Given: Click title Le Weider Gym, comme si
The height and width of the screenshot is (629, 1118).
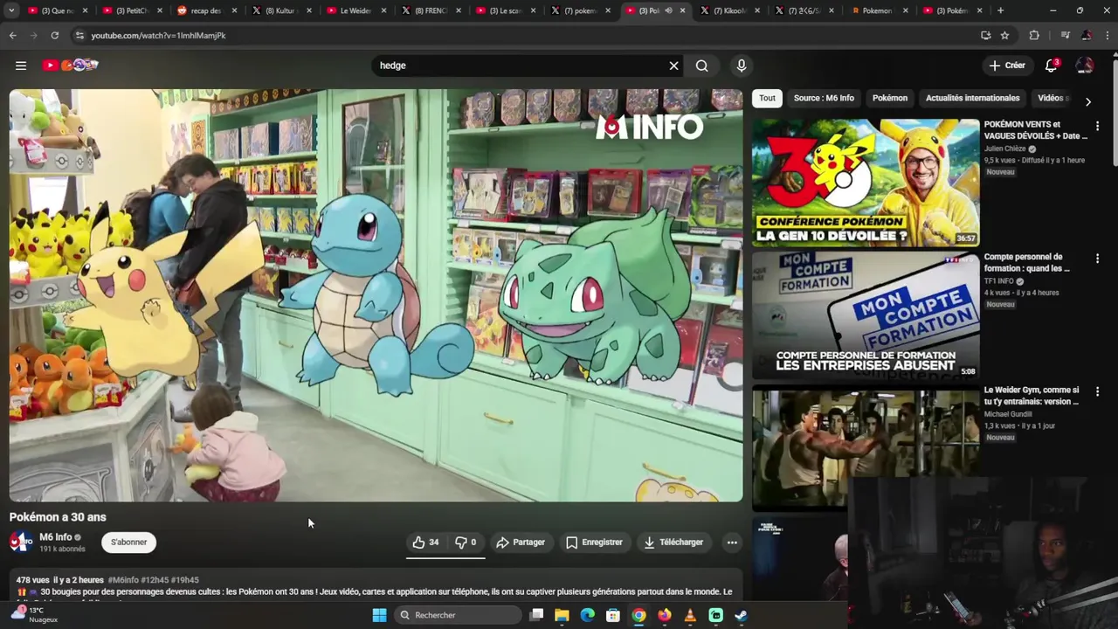Looking at the screenshot, I should [1032, 396].
